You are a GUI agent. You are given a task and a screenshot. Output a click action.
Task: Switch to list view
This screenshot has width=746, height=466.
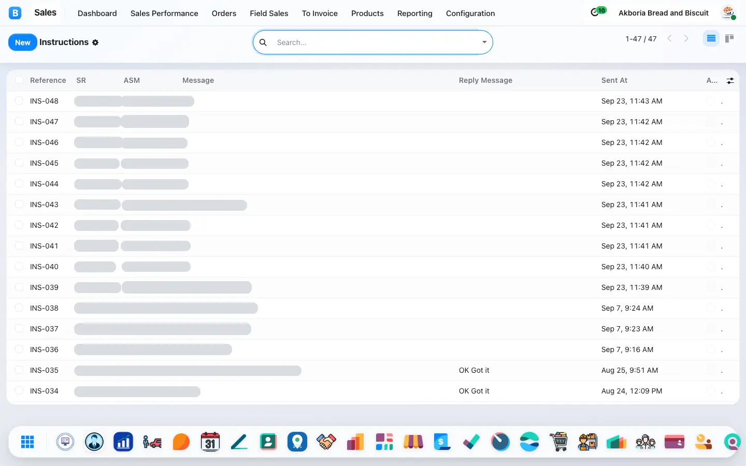pyautogui.click(x=711, y=38)
